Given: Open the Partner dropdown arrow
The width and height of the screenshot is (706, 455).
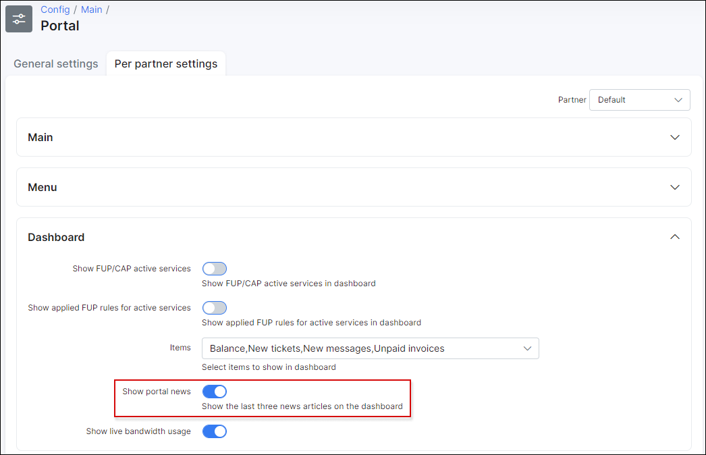Looking at the screenshot, I should pos(678,100).
